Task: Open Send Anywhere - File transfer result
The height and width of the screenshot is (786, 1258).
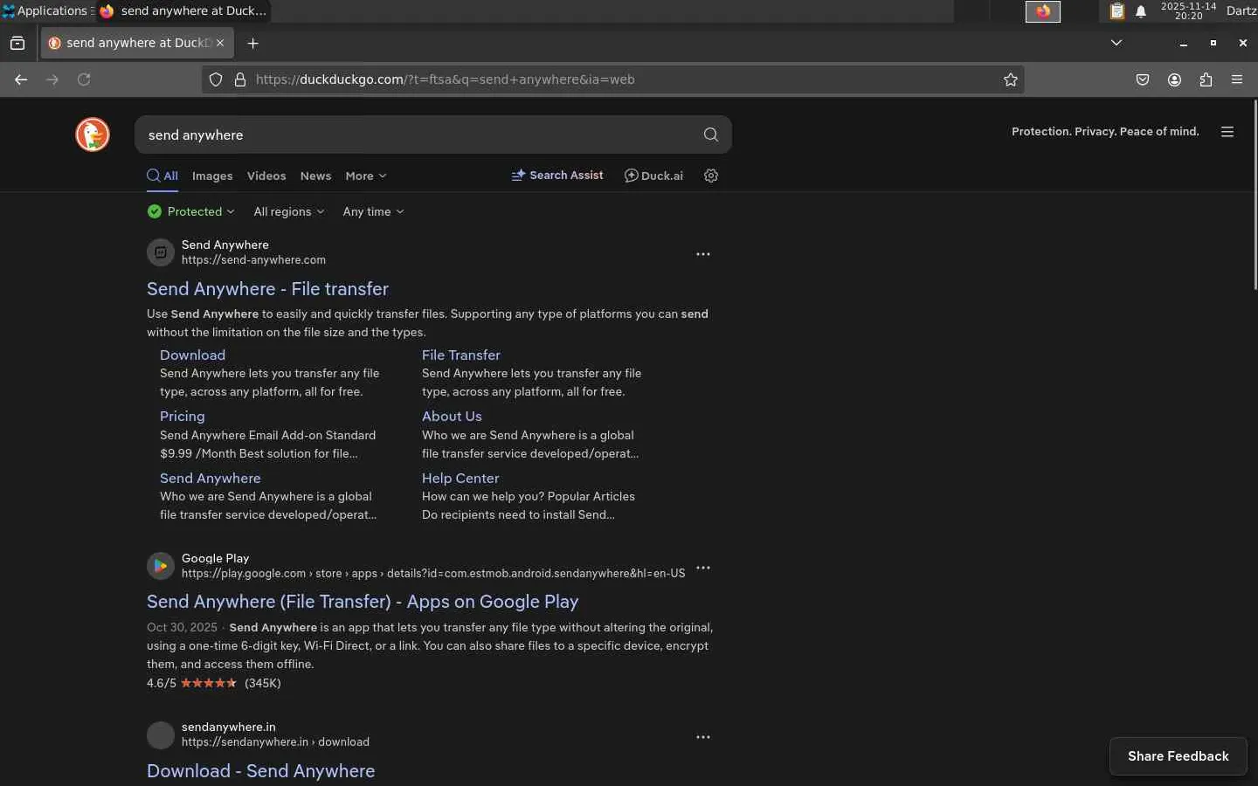Action: pos(267,289)
